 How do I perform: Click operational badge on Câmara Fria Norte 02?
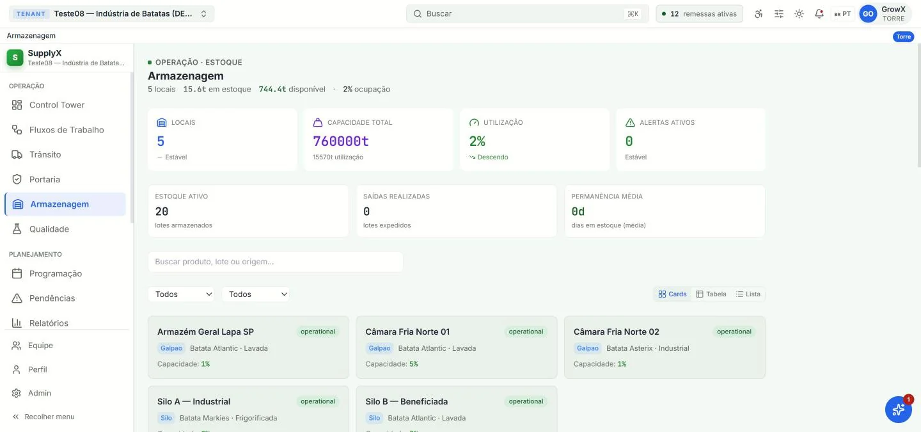tap(734, 332)
